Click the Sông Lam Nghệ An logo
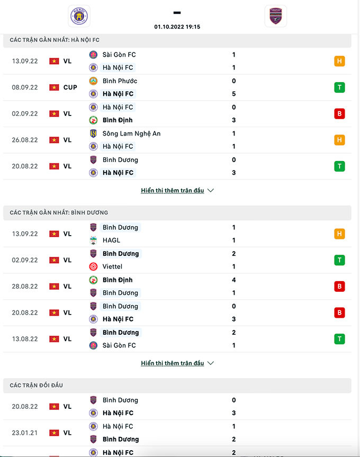This screenshot has width=360, height=457. 93,133
